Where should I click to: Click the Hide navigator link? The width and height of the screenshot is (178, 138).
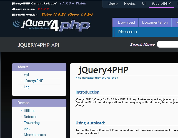(x=85, y=78)
